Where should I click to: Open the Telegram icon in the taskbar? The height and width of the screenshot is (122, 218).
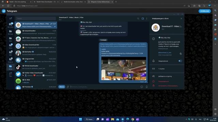(123, 119)
